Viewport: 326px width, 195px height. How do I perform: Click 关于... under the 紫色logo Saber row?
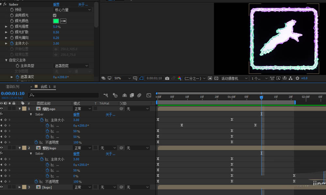click(x=111, y=154)
